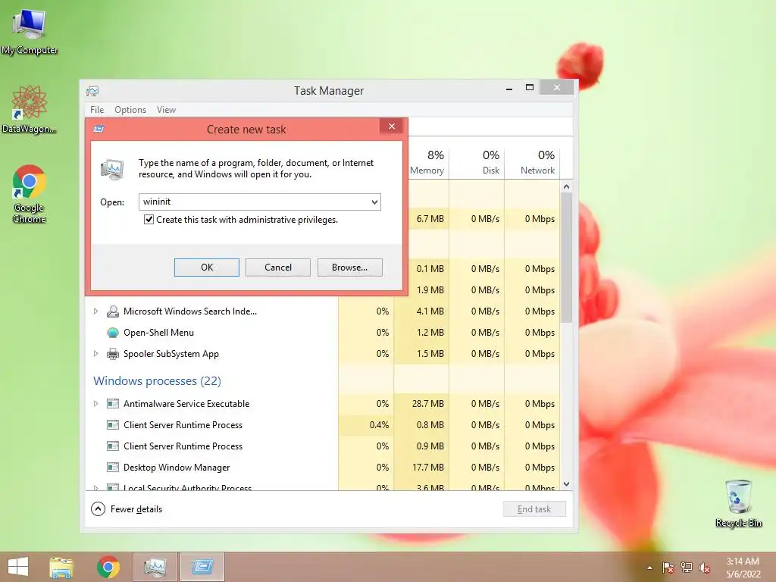Select Task Manager taskbar button
The width and height of the screenshot is (776, 582).
point(155,567)
